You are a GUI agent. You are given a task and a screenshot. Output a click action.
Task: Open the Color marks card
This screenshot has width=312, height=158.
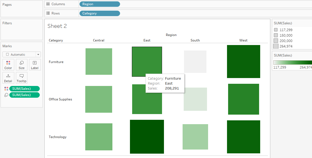(8, 65)
